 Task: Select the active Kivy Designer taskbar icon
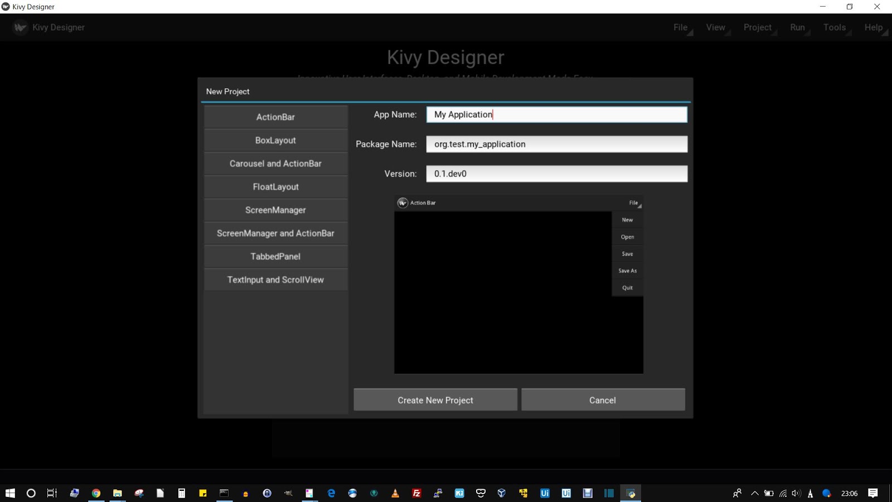coord(631,493)
